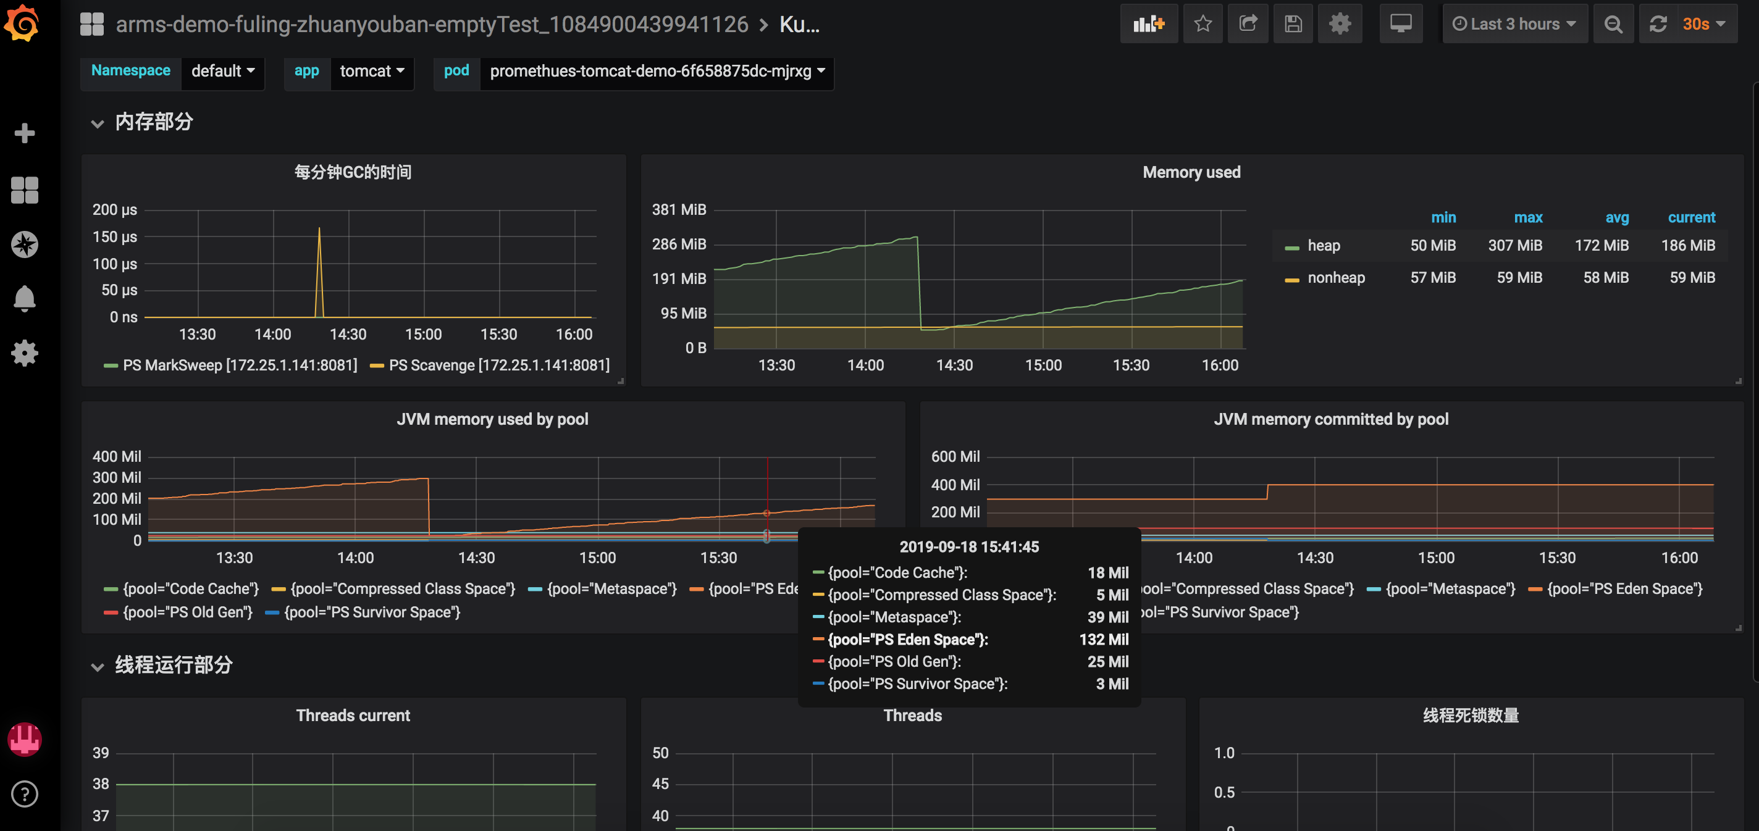The image size is (1759, 831).
Task: Click the Memory used panel title
Action: click(1191, 172)
